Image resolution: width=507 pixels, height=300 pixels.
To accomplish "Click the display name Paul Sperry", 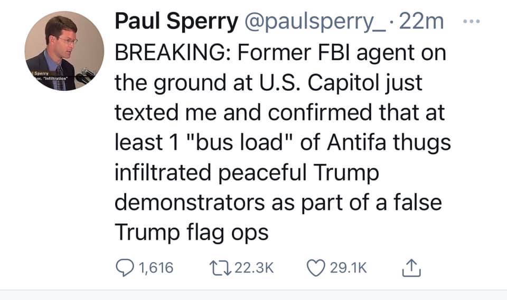I will pyautogui.click(x=176, y=23).
